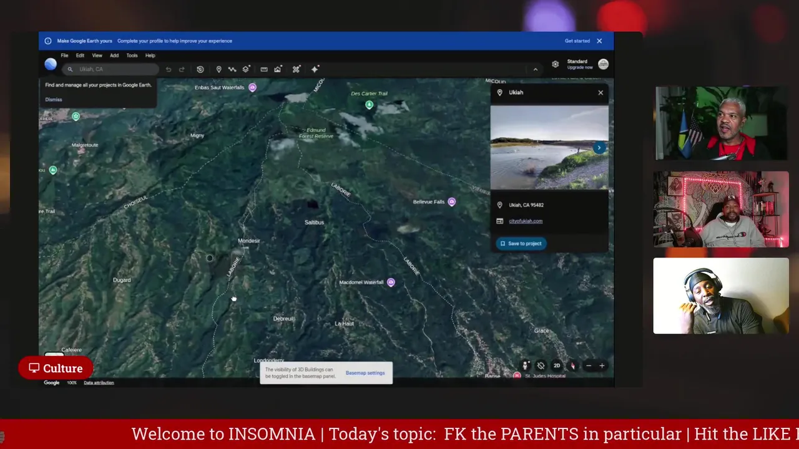Open the account profile avatar

[603, 64]
